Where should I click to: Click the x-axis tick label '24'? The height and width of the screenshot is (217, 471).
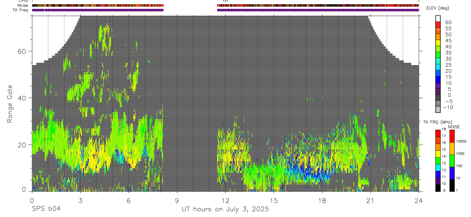[418, 200]
